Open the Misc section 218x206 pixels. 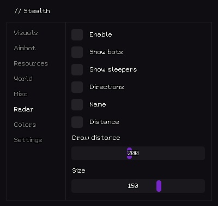pos(21,94)
